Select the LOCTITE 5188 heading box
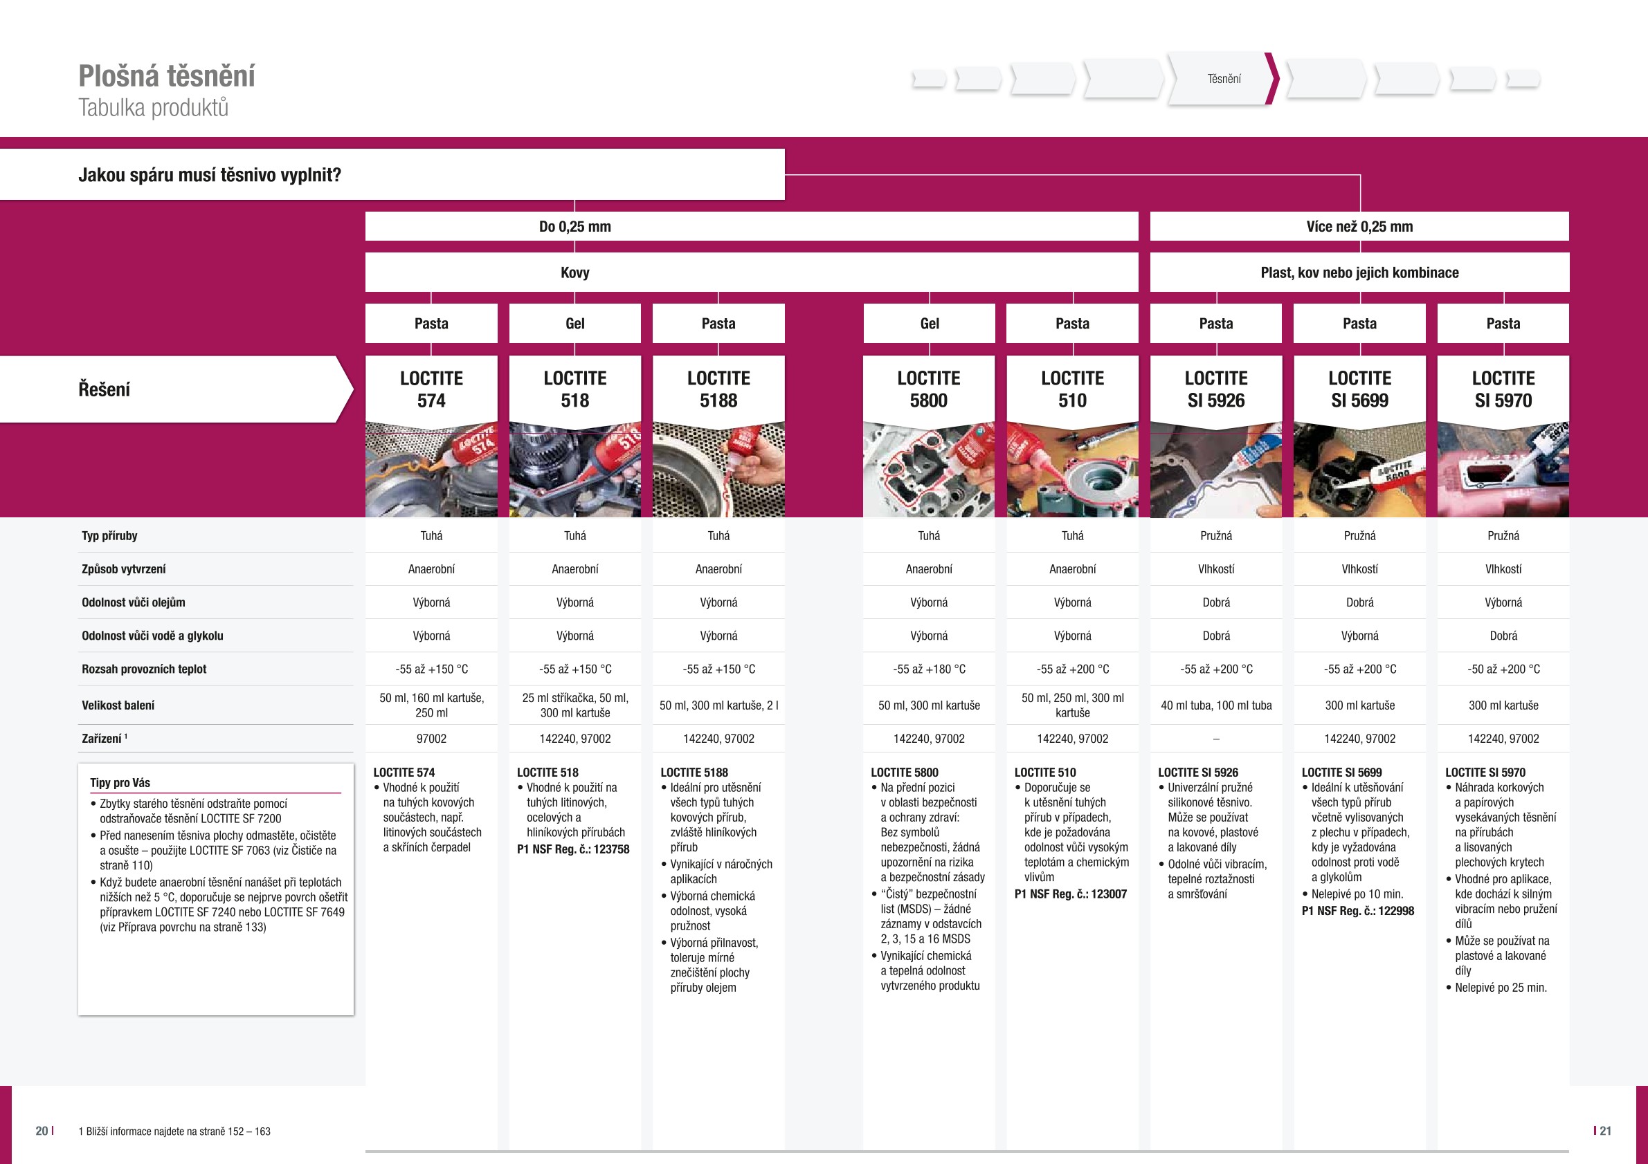This screenshot has width=1648, height=1164. [x=718, y=389]
